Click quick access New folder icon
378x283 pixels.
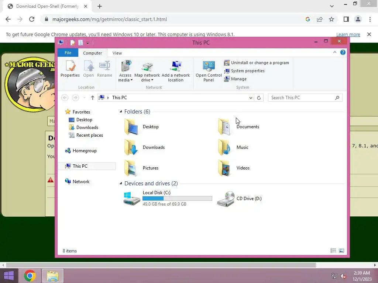pos(80,43)
